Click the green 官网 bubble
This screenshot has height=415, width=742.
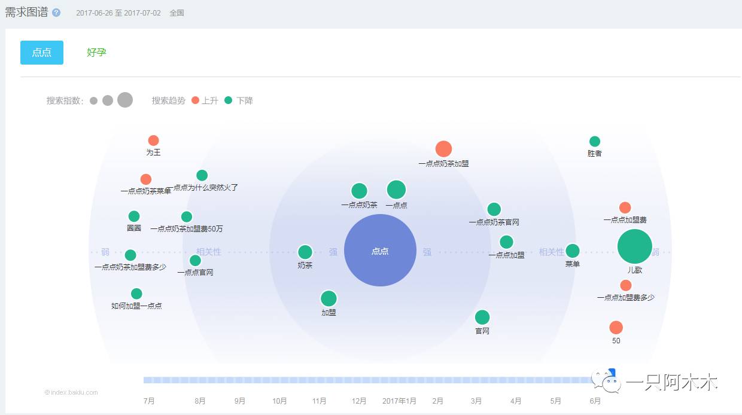(482, 318)
